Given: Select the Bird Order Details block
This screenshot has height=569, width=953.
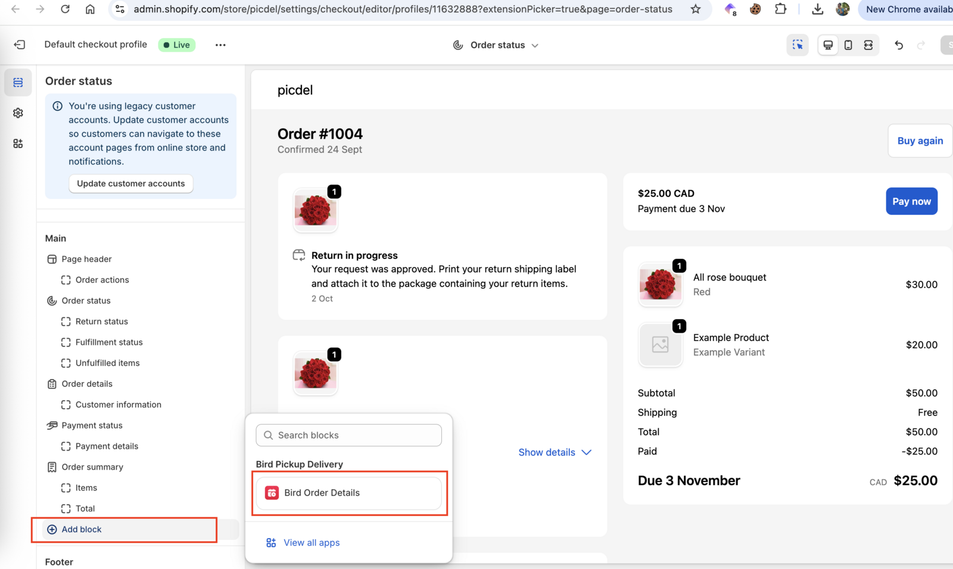Looking at the screenshot, I should pos(349,493).
